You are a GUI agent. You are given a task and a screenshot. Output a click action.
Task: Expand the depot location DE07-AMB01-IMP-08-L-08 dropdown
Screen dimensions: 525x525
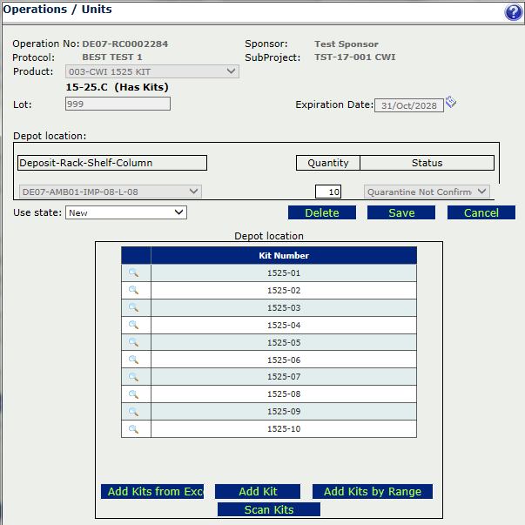(111, 192)
